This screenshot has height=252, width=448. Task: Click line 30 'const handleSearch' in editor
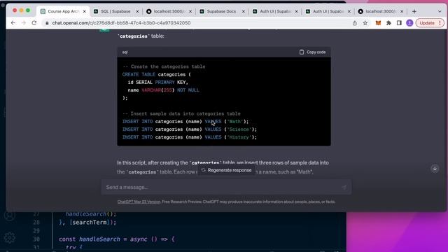tap(117, 239)
